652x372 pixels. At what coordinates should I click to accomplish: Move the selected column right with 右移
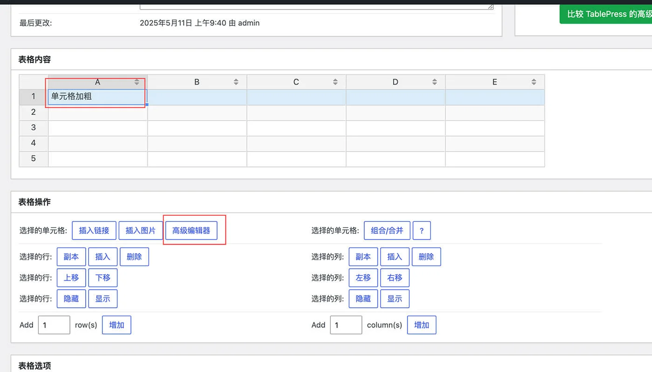[x=394, y=278]
